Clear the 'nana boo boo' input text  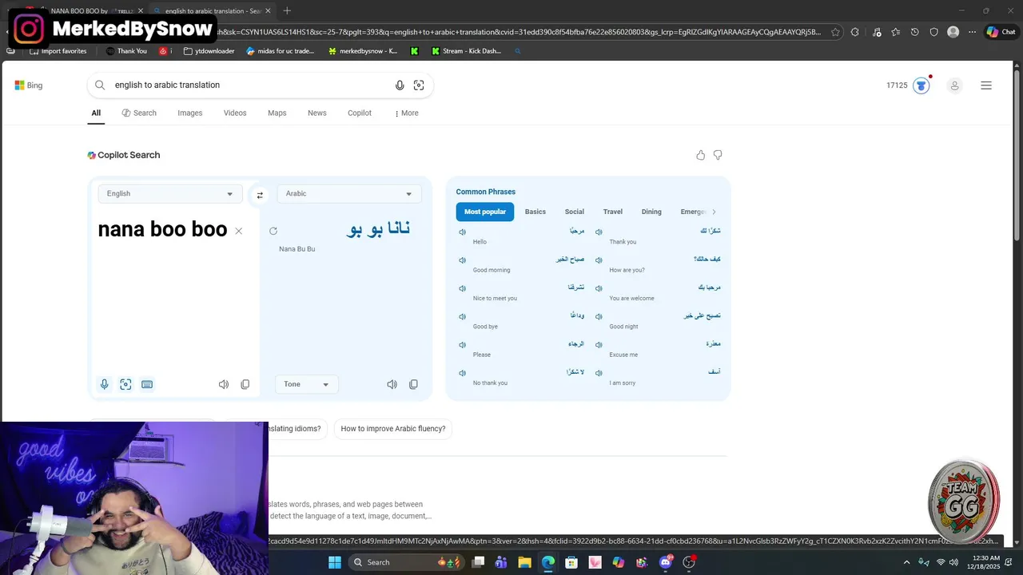tap(238, 231)
